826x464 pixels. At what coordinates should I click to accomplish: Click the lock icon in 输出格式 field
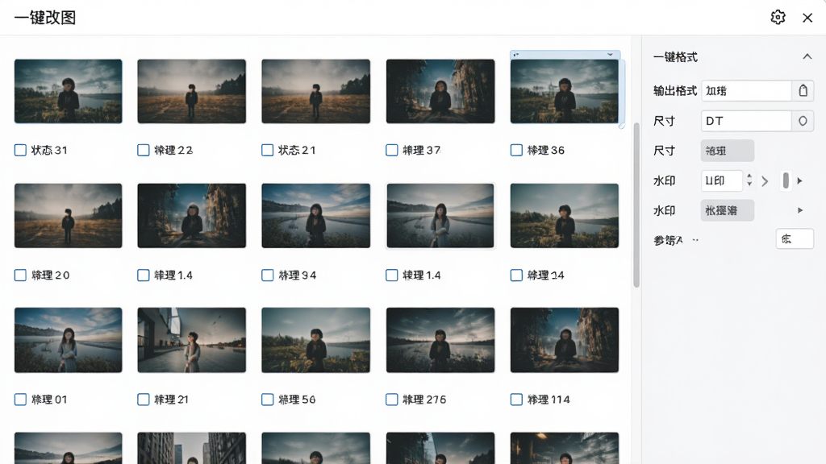pyautogui.click(x=803, y=90)
